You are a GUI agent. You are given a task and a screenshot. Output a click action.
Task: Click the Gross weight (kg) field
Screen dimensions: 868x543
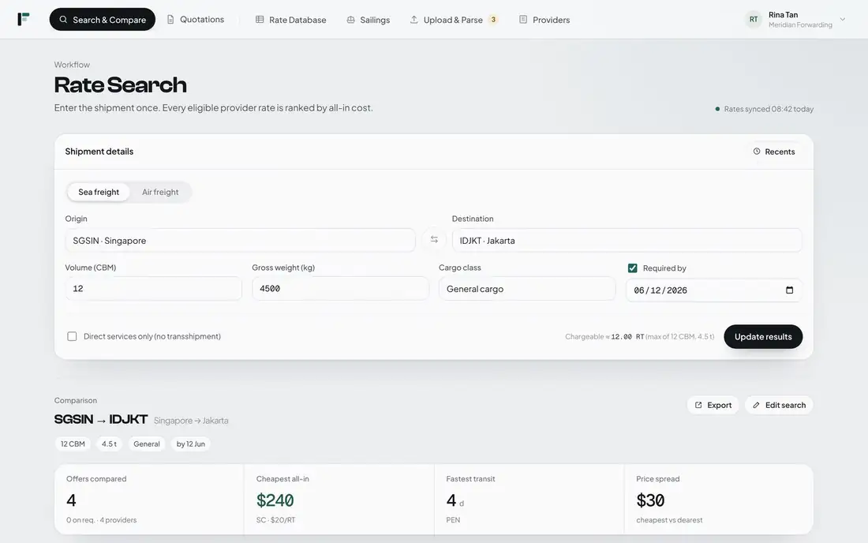[340, 288]
